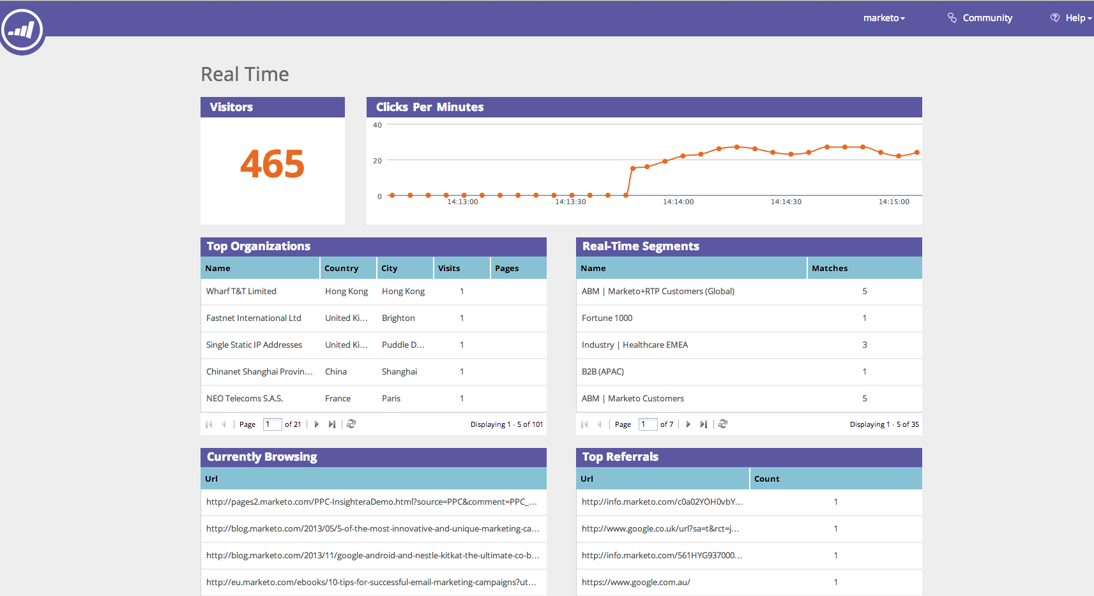Click the France country cell
Image resolution: width=1094 pixels, height=596 pixels.
click(338, 399)
